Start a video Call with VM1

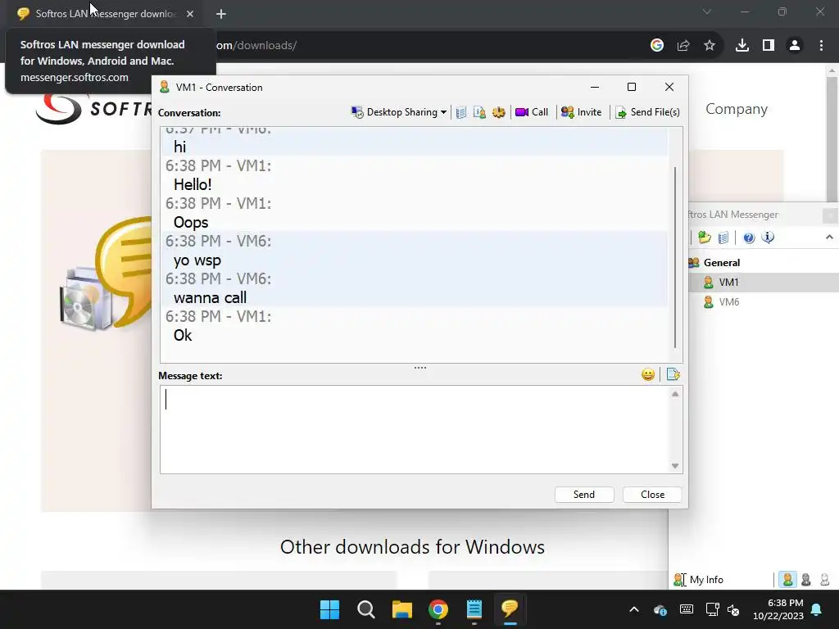click(531, 112)
